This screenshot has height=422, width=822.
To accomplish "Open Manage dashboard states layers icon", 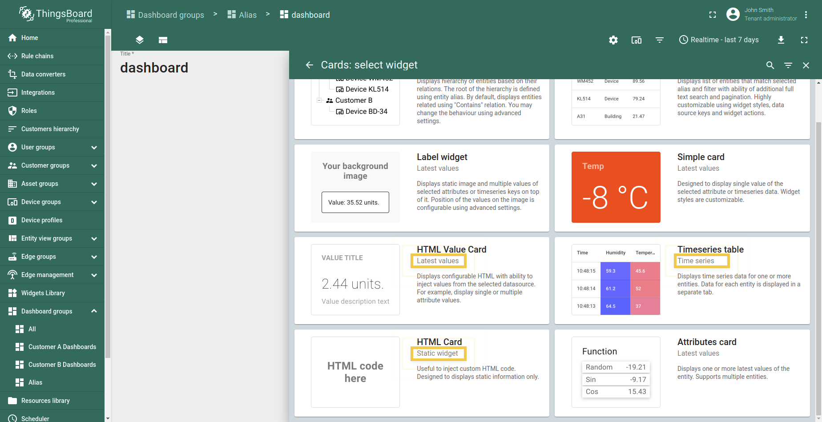I will (x=140, y=40).
